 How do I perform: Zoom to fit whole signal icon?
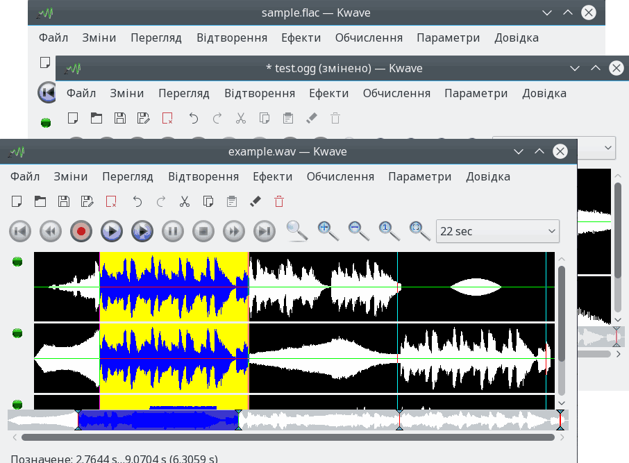419,231
